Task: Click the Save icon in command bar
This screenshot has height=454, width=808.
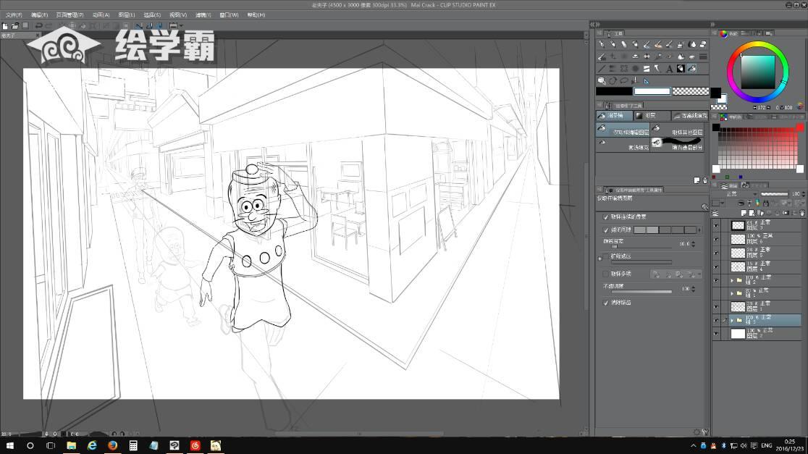Action: 25,25
